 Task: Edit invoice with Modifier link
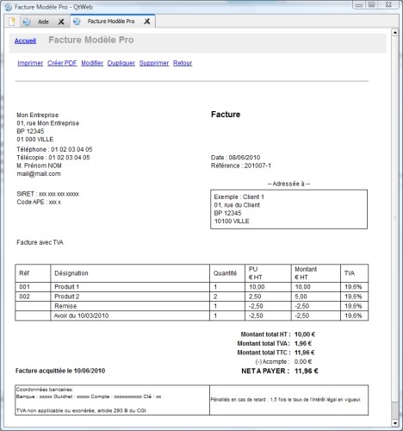(x=92, y=63)
